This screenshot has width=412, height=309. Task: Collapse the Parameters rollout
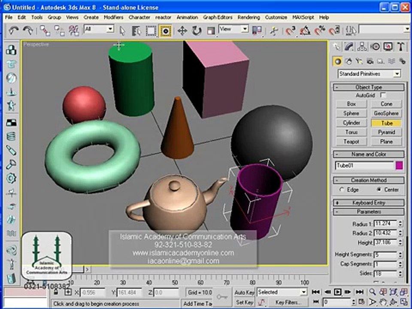pos(369,212)
